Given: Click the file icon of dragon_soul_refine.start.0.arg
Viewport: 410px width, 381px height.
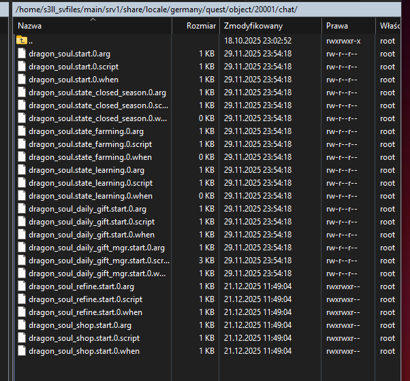Looking at the screenshot, I should [22, 286].
